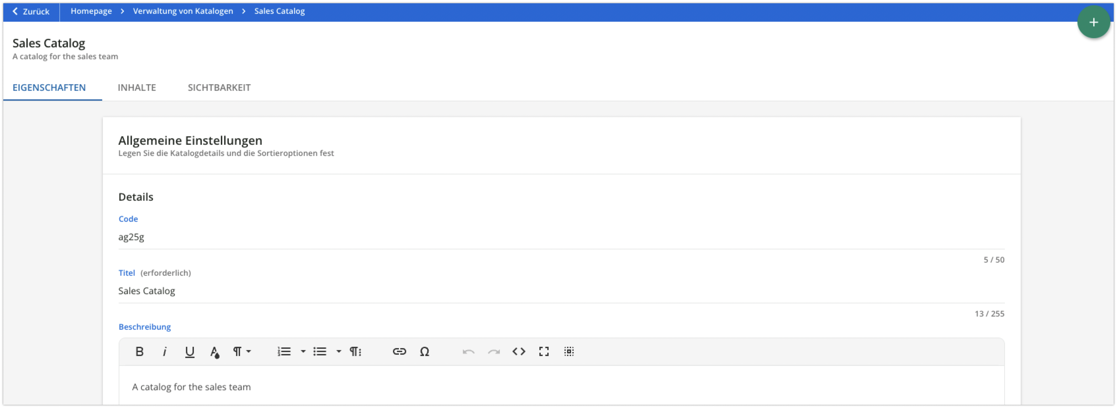The width and height of the screenshot is (1117, 408).
Task: Open the Sichtbarkeit tab
Action: click(219, 88)
